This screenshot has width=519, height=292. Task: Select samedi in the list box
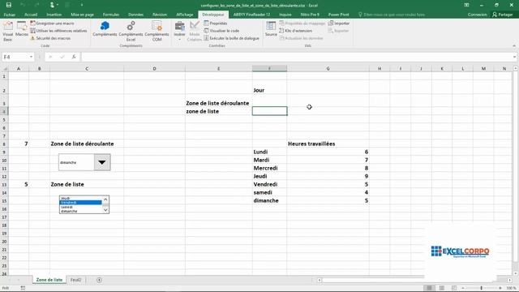click(x=81, y=207)
